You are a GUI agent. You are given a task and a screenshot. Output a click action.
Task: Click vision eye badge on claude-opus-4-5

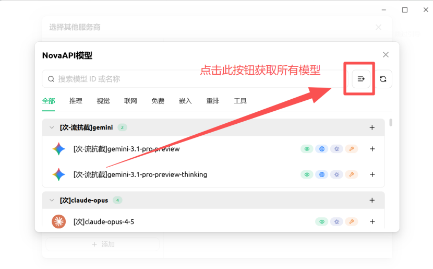tap(322, 221)
